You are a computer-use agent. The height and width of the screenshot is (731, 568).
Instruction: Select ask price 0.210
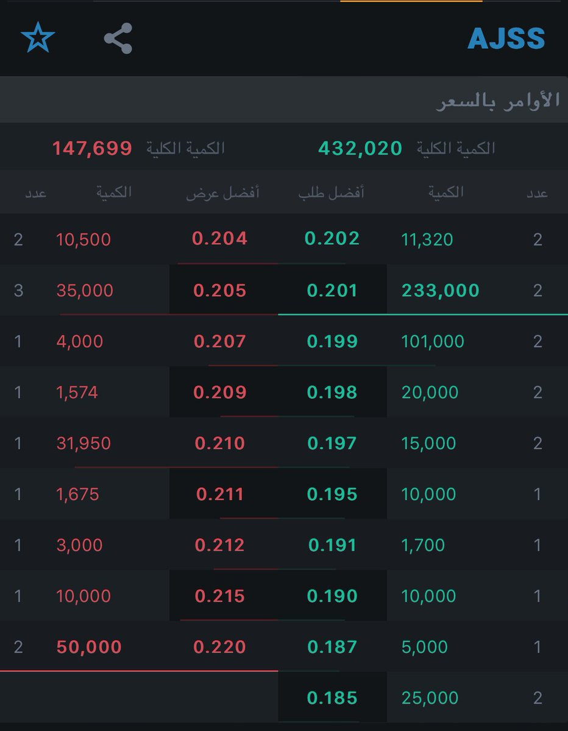[219, 443]
